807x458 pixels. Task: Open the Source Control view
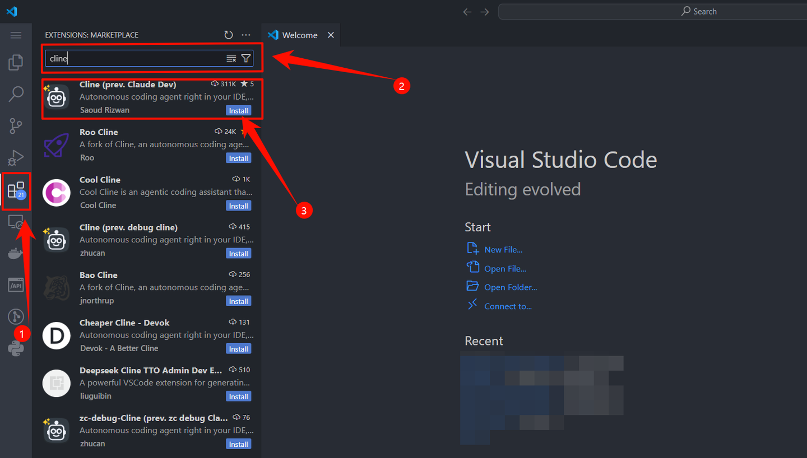click(16, 127)
